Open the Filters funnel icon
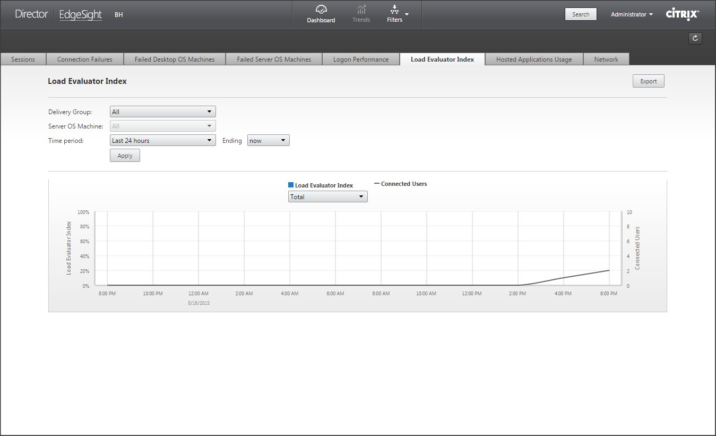Screen dimensions: 716x436 (394, 10)
